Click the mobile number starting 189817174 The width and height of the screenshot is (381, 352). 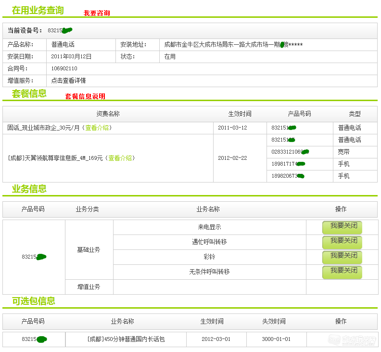pyautogui.click(x=288, y=164)
